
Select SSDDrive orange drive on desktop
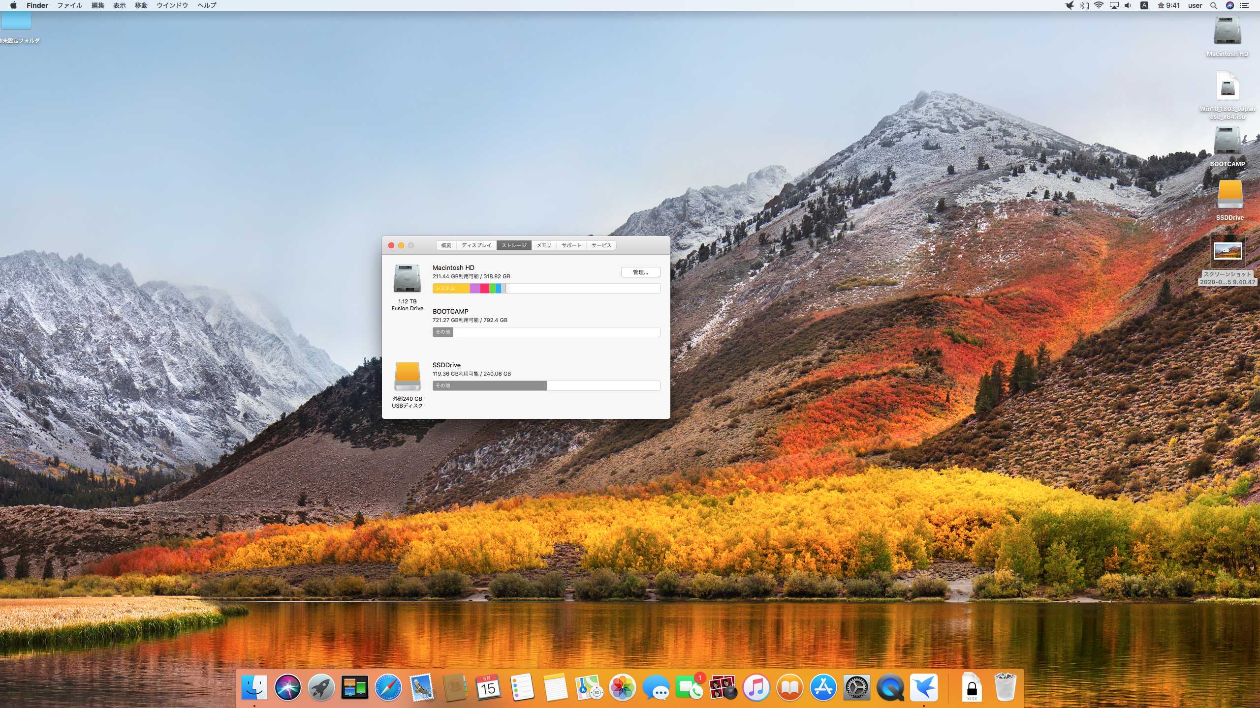click(x=1230, y=195)
